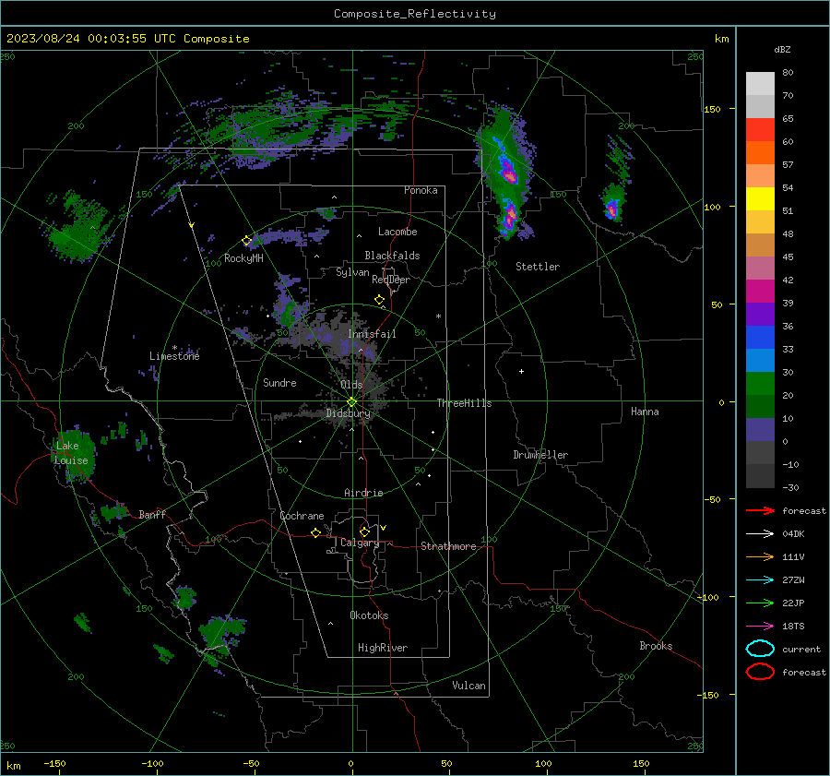Pick the purple 36–39 dBZ swatch
The width and height of the screenshot is (830, 776).
pos(760,314)
